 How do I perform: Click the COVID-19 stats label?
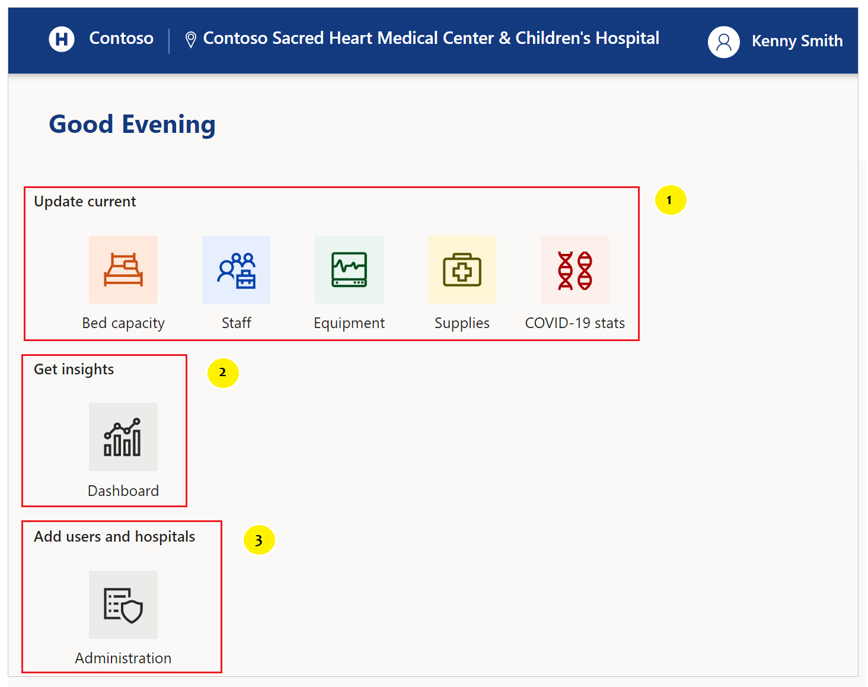(575, 323)
